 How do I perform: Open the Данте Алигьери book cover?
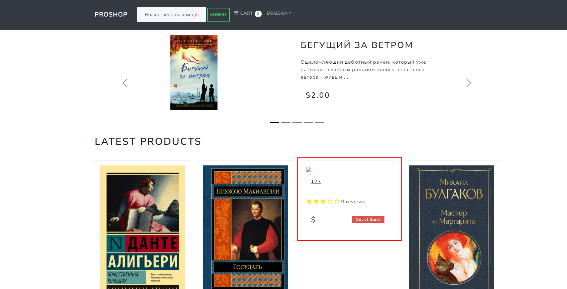[143, 227]
